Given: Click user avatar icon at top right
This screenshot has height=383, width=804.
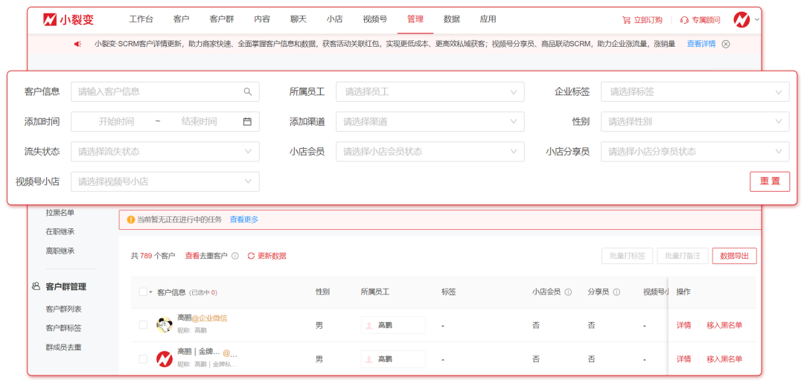Looking at the screenshot, I should tap(741, 19).
